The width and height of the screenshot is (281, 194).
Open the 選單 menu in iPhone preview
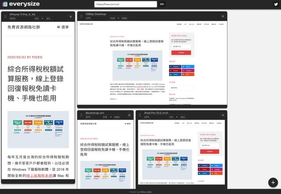click(x=63, y=27)
